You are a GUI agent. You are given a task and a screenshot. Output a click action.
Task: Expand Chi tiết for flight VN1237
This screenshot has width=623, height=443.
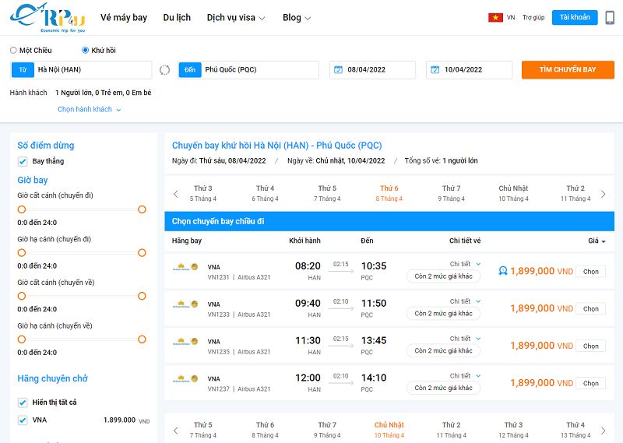(465, 376)
